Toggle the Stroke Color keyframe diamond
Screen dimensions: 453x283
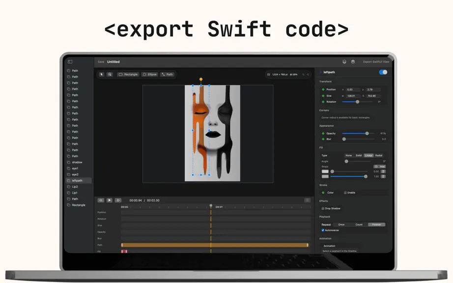coord(323,193)
